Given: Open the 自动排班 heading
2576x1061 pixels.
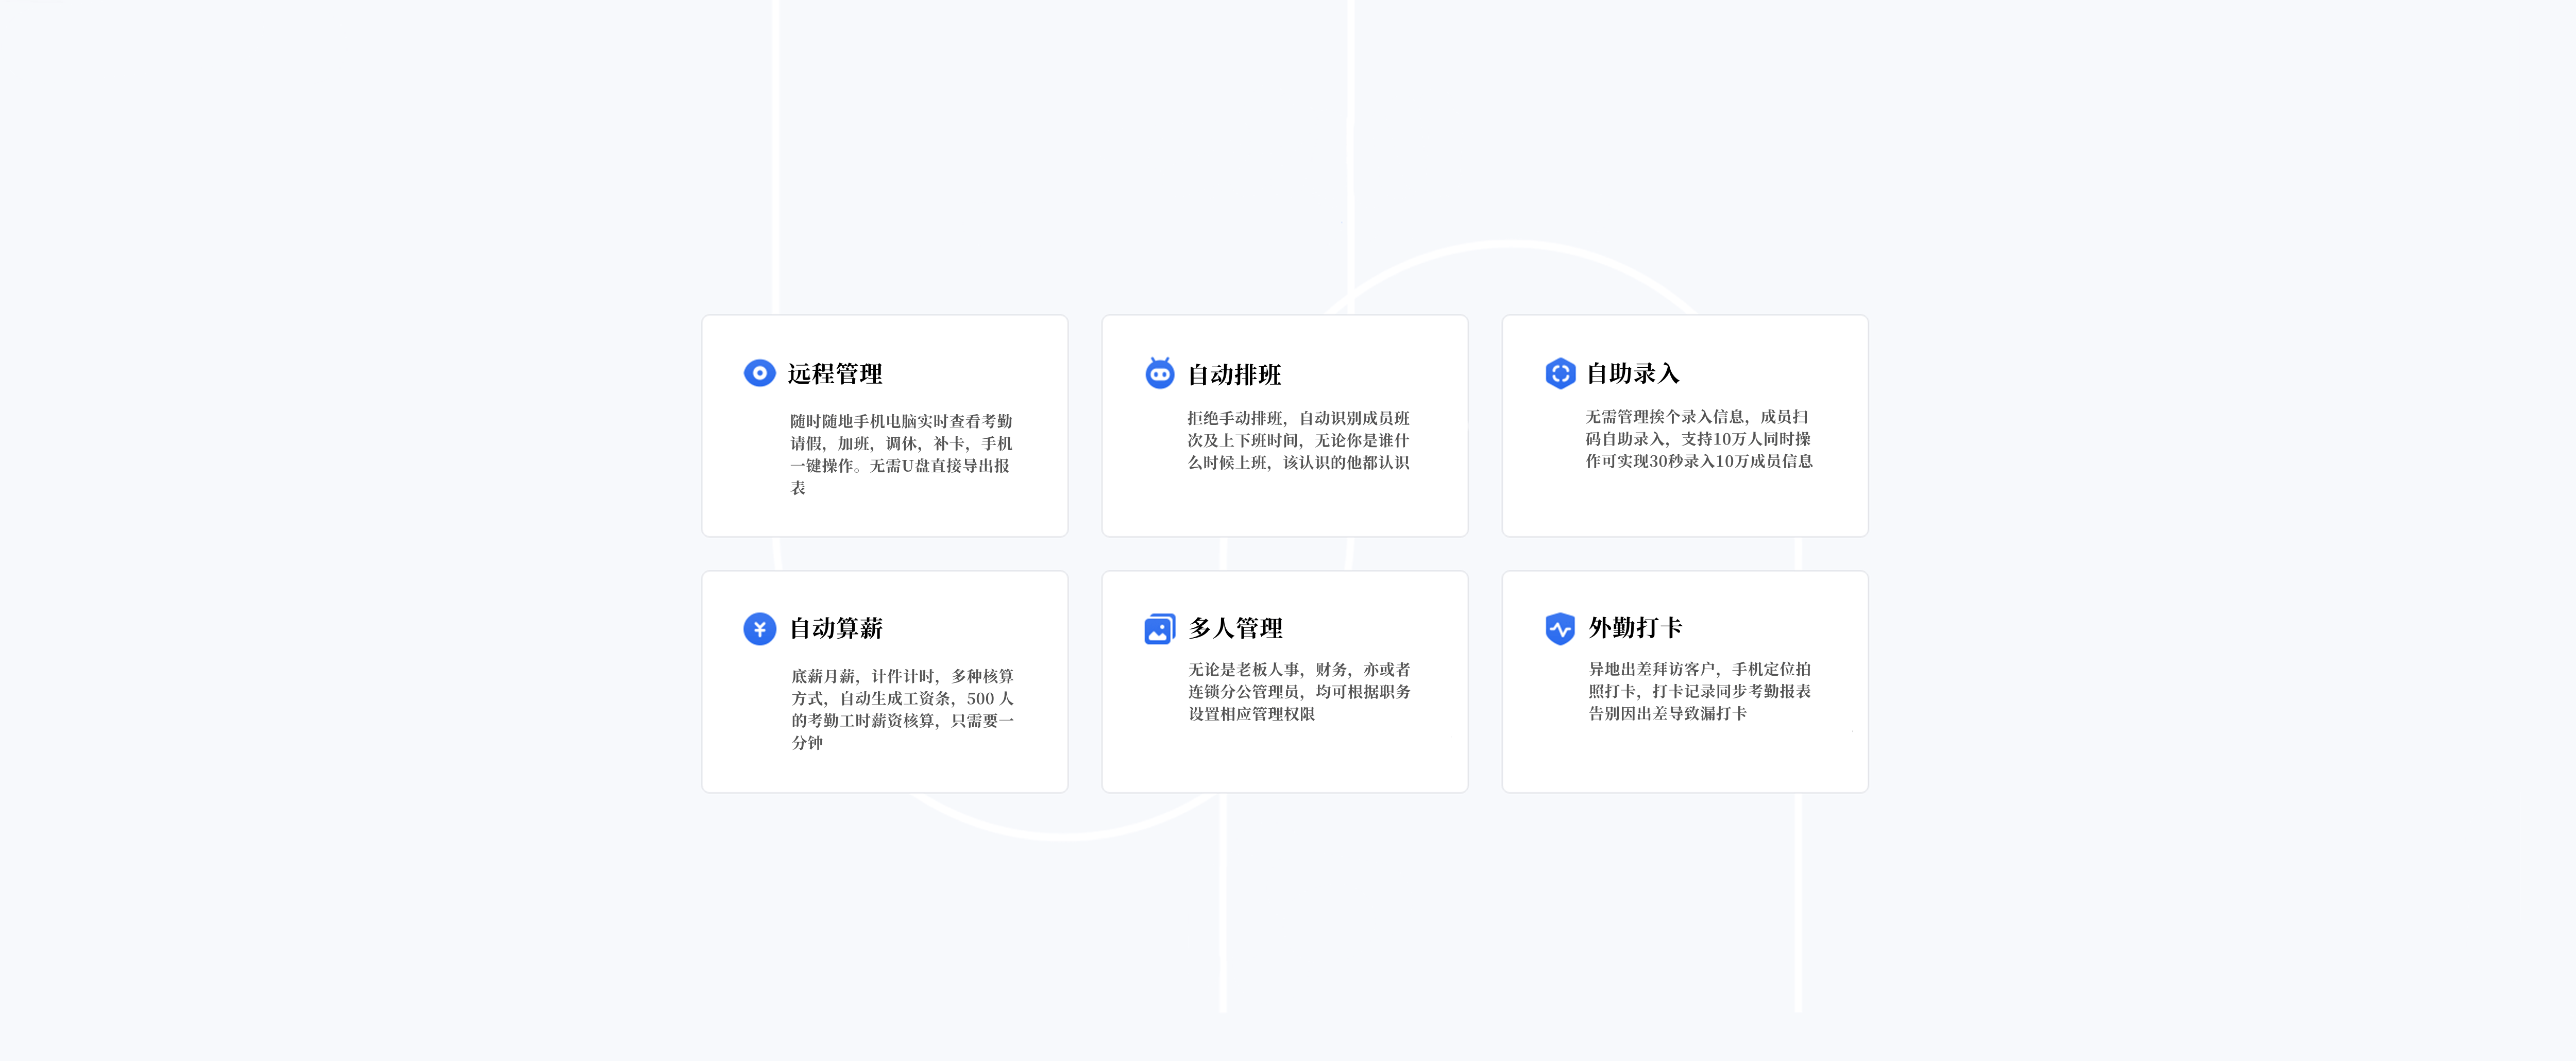Looking at the screenshot, I should tap(1234, 375).
